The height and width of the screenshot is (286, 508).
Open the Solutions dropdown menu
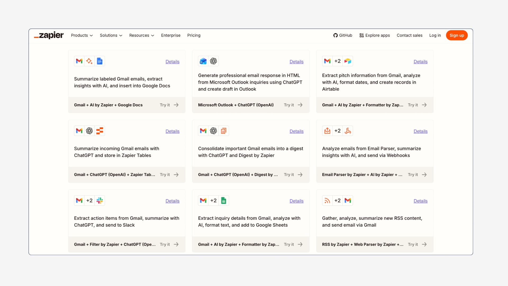tap(111, 35)
